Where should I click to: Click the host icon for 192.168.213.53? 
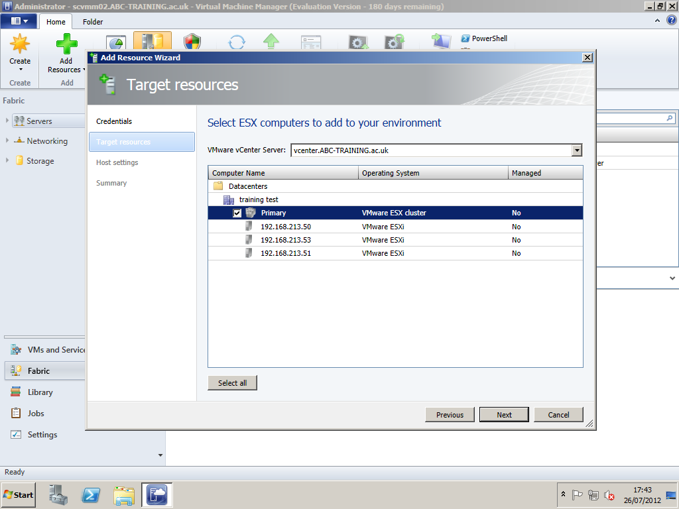coord(249,240)
